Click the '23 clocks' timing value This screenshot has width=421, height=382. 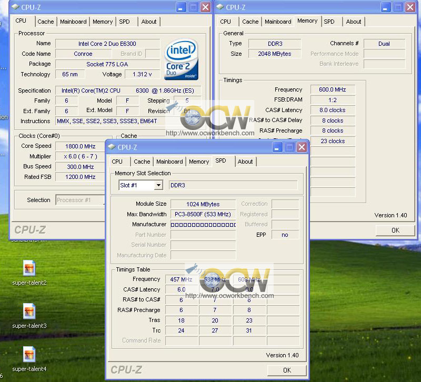point(333,141)
